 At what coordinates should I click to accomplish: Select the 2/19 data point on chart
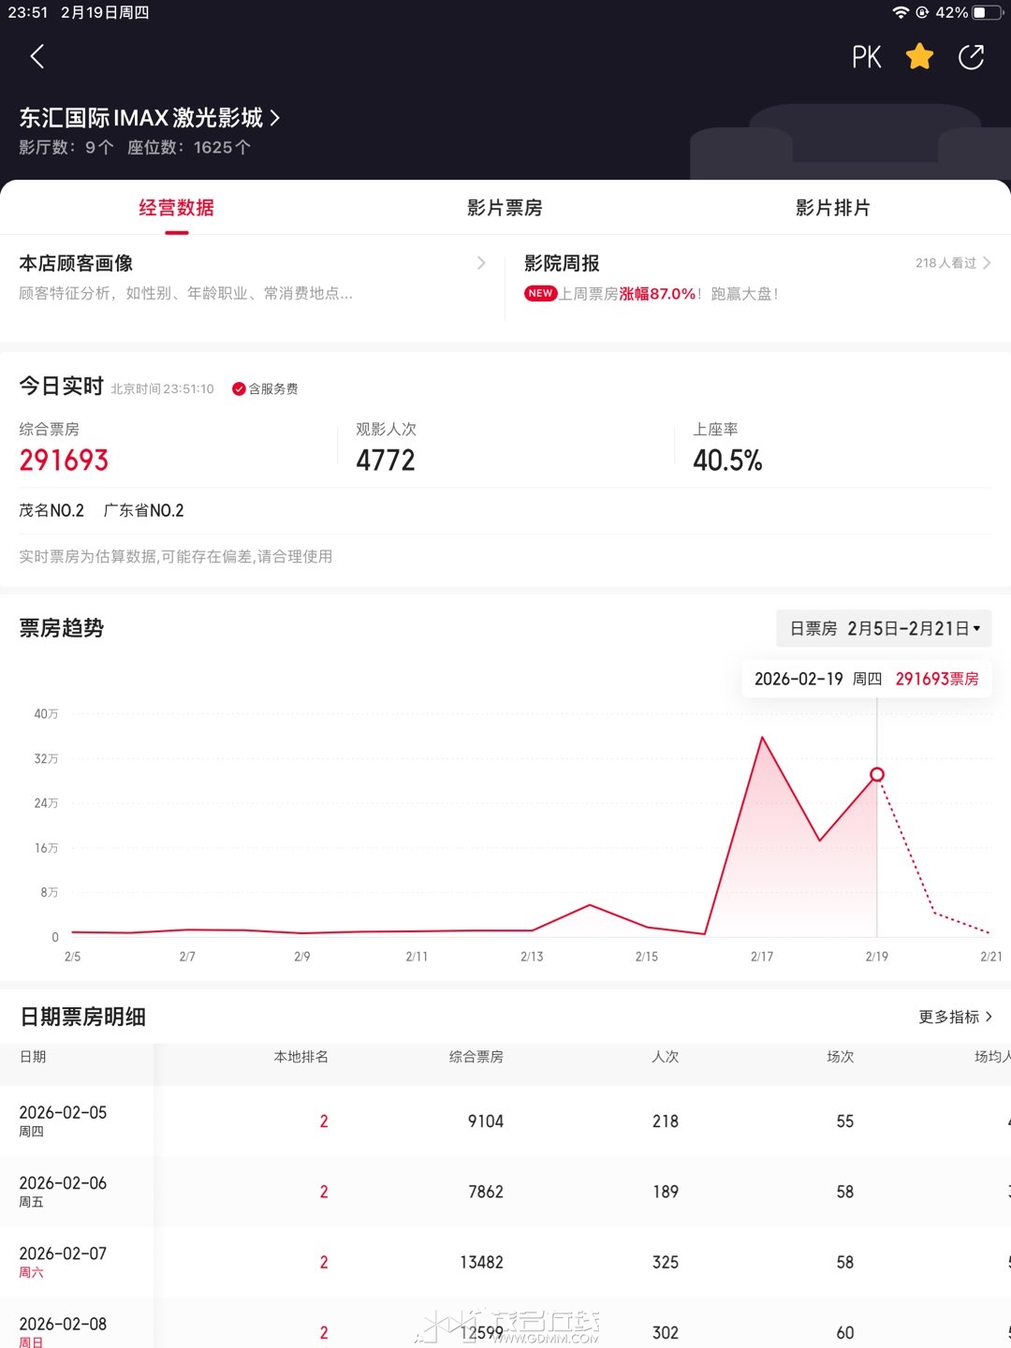[x=877, y=774]
